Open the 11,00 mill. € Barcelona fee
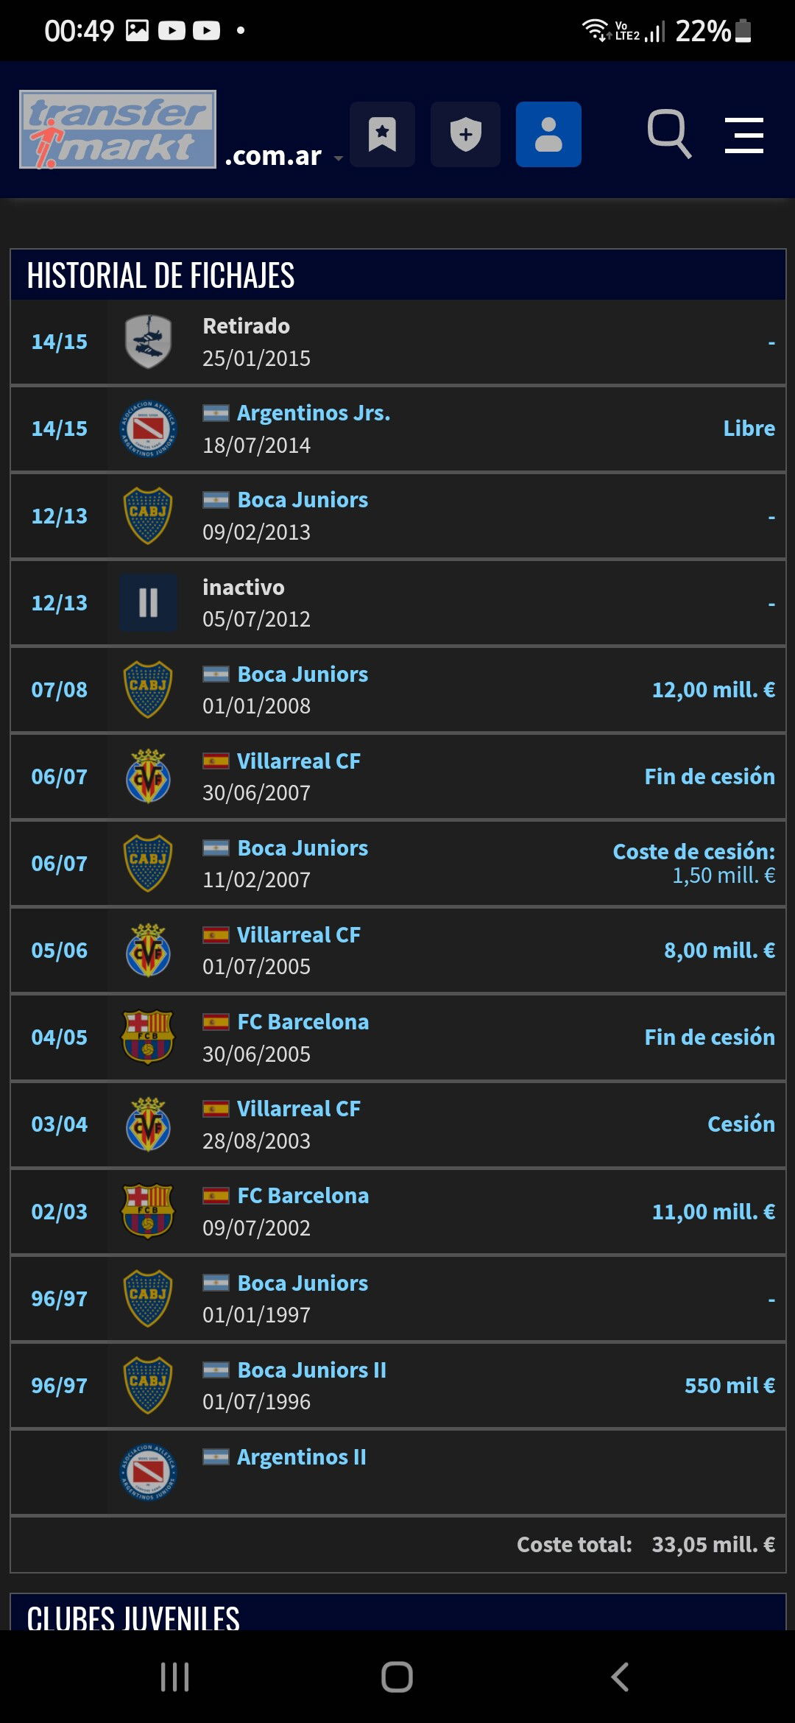 click(713, 1212)
